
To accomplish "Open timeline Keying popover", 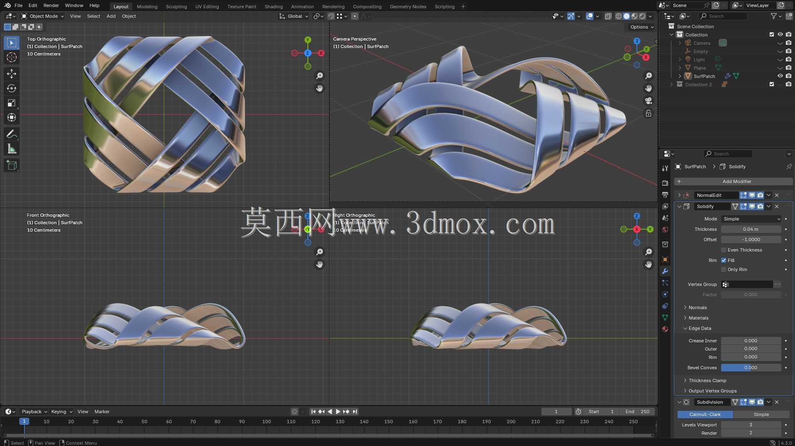I will coord(61,412).
